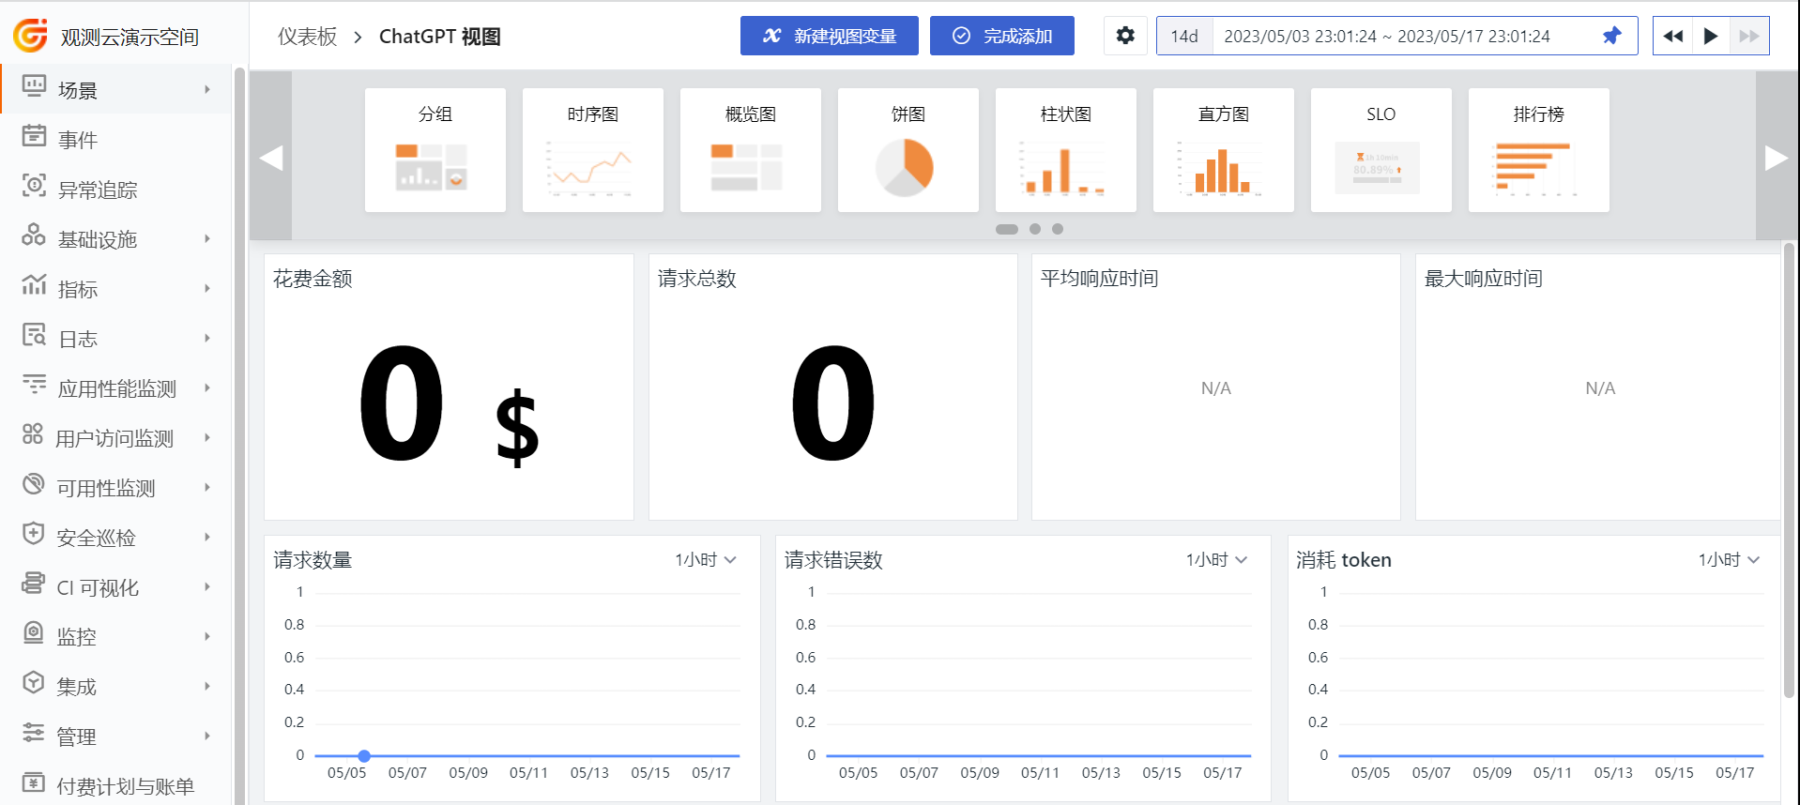Image resolution: width=1800 pixels, height=805 pixels.
Task: Click the dashboard vertical scrollbar
Action: click(x=1790, y=469)
